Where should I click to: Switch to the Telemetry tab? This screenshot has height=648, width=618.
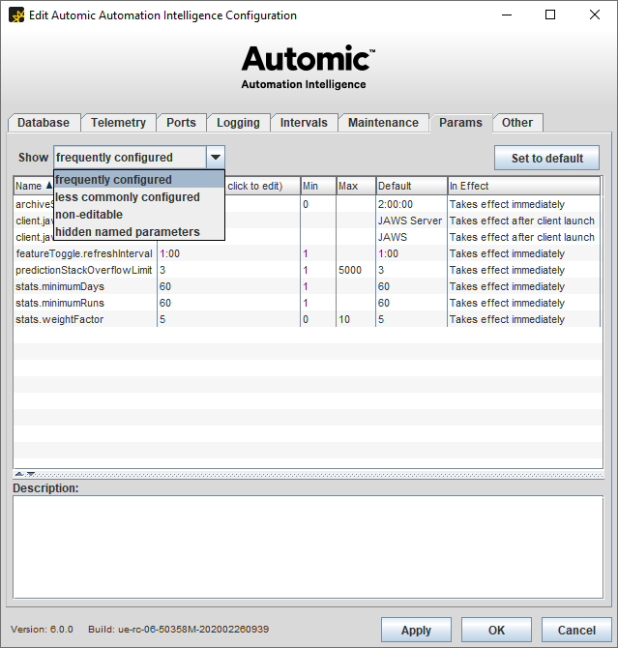[118, 123]
